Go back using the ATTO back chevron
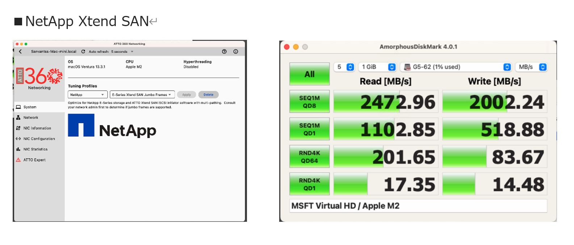The height and width of the screenshot is (245, 574). point(20,51)
